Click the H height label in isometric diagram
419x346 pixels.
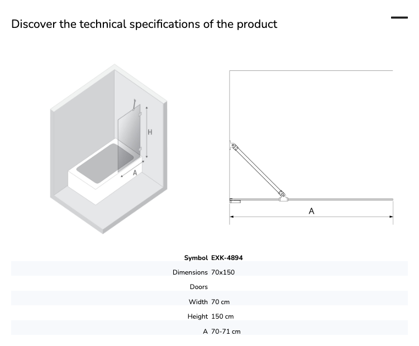point(150,132)
